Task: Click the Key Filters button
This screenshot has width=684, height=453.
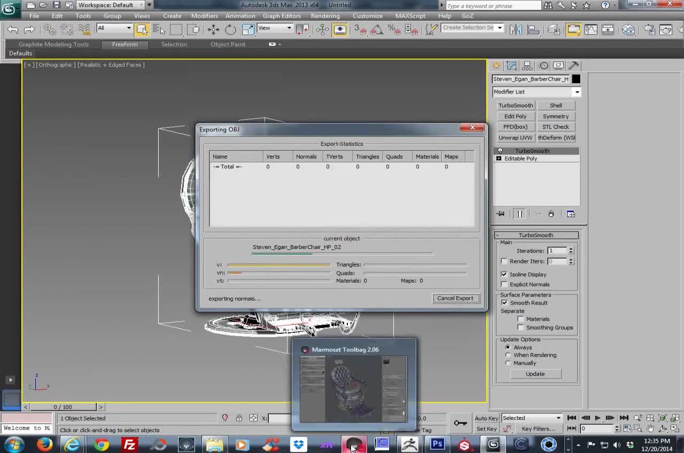Action: 538,429
